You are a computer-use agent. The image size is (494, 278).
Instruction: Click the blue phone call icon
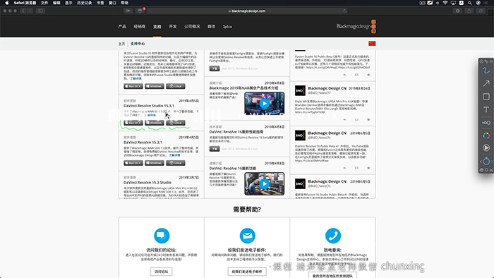click(333, 236)
